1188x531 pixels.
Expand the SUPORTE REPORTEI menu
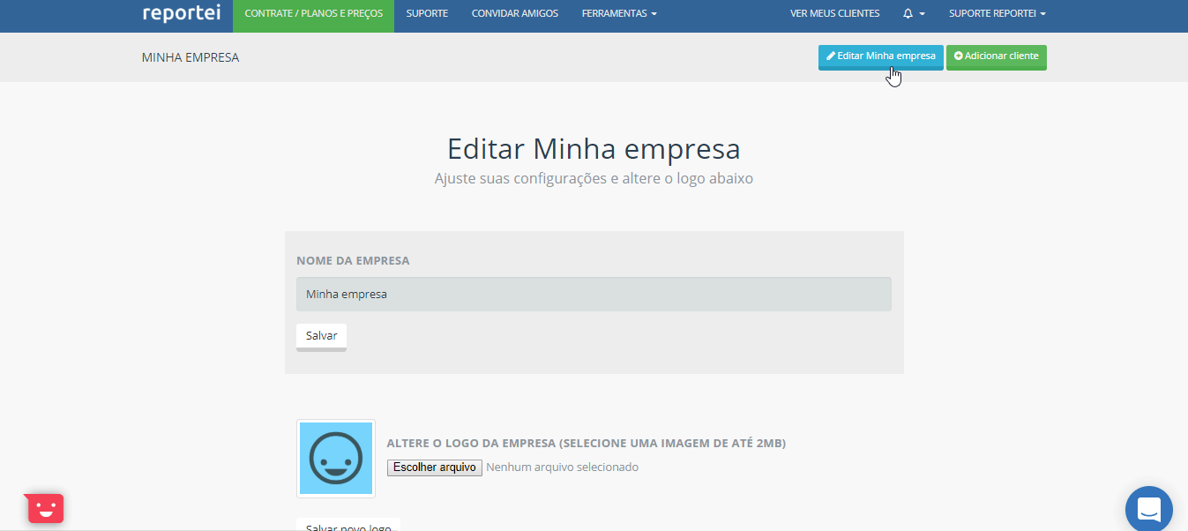[x=996, y=13]
